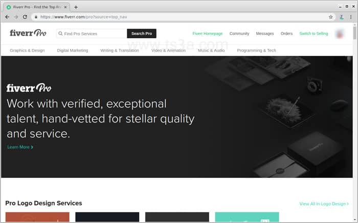
Task: Reload the page with the refresh icon
Action: pos(25,17)
